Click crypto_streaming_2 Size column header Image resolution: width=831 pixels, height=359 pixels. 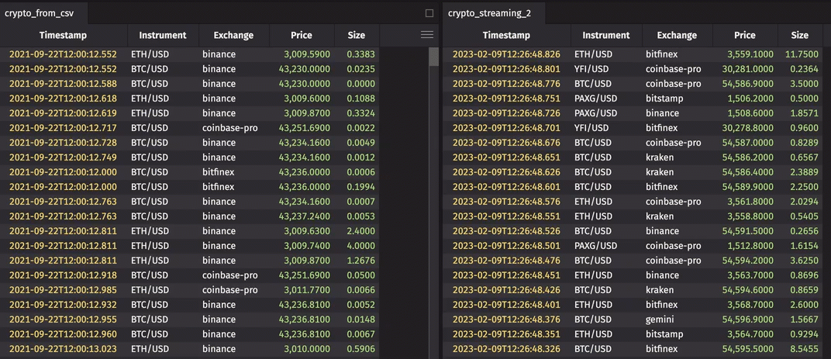pos(800,36)
